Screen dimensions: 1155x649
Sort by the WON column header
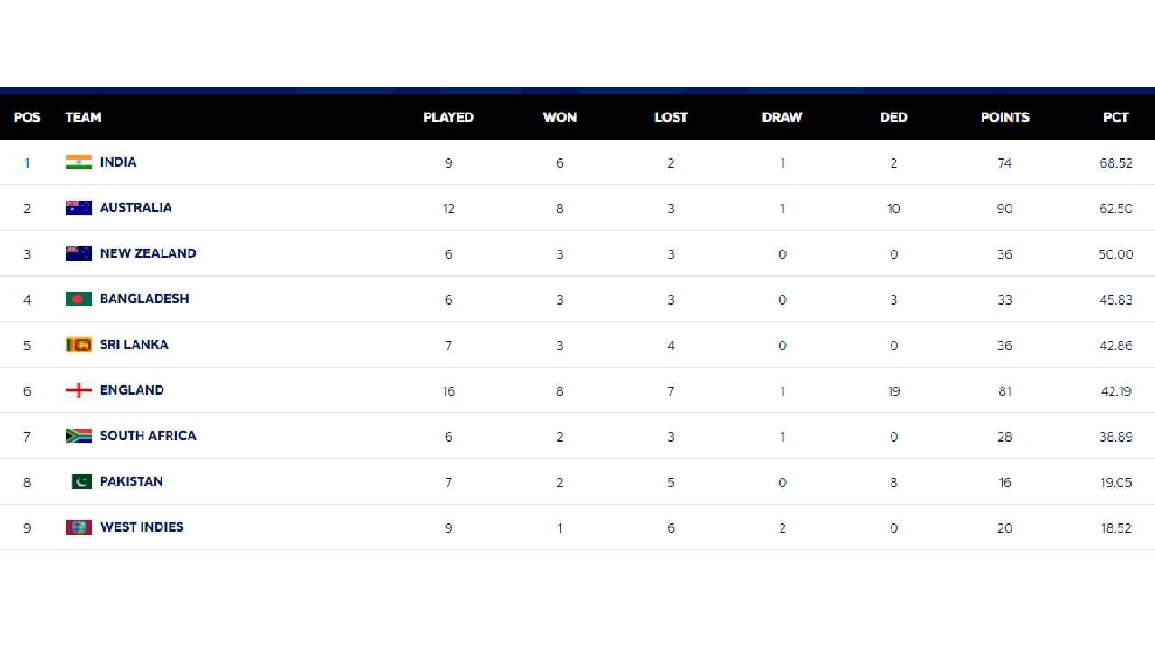559,117
